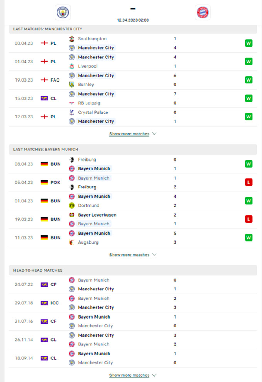Click the Crystal Palace crest icon

point(72,112)
